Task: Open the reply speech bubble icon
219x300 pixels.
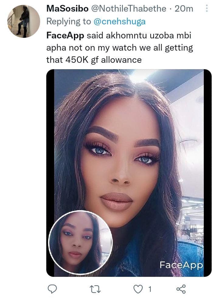Action: (x=52, y=289)
